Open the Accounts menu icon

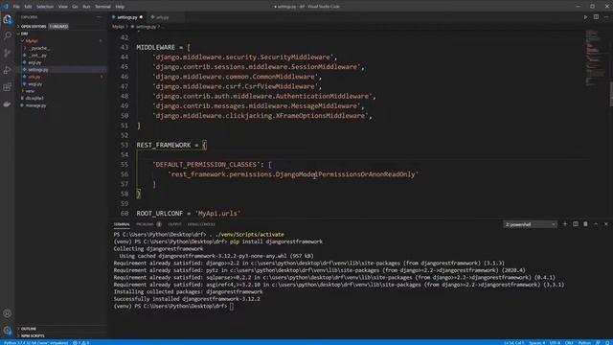[7, 313]
